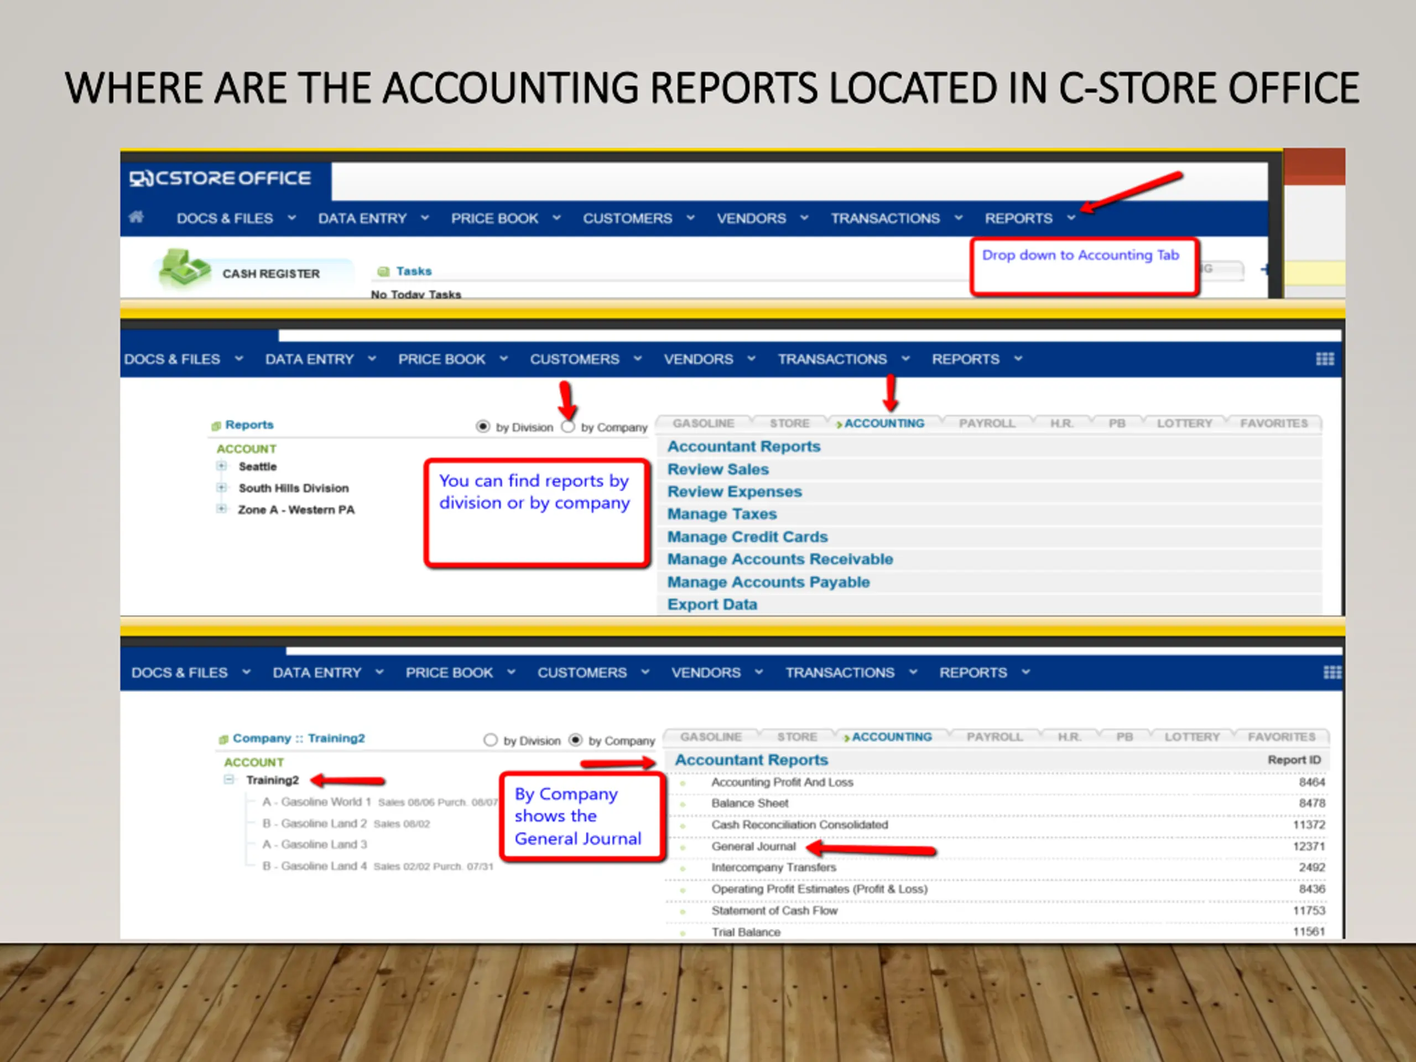This screenshot has height=1062, width=1416.
Task: Open the Manage Credit Cards link
Action: [x=748, y=537]
